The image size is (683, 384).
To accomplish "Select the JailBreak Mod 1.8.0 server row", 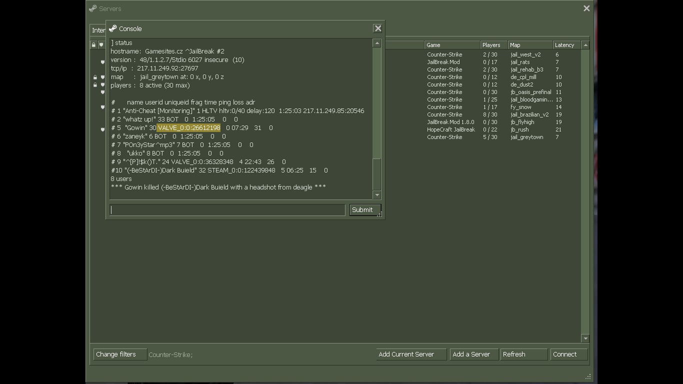I will (335, 122).
